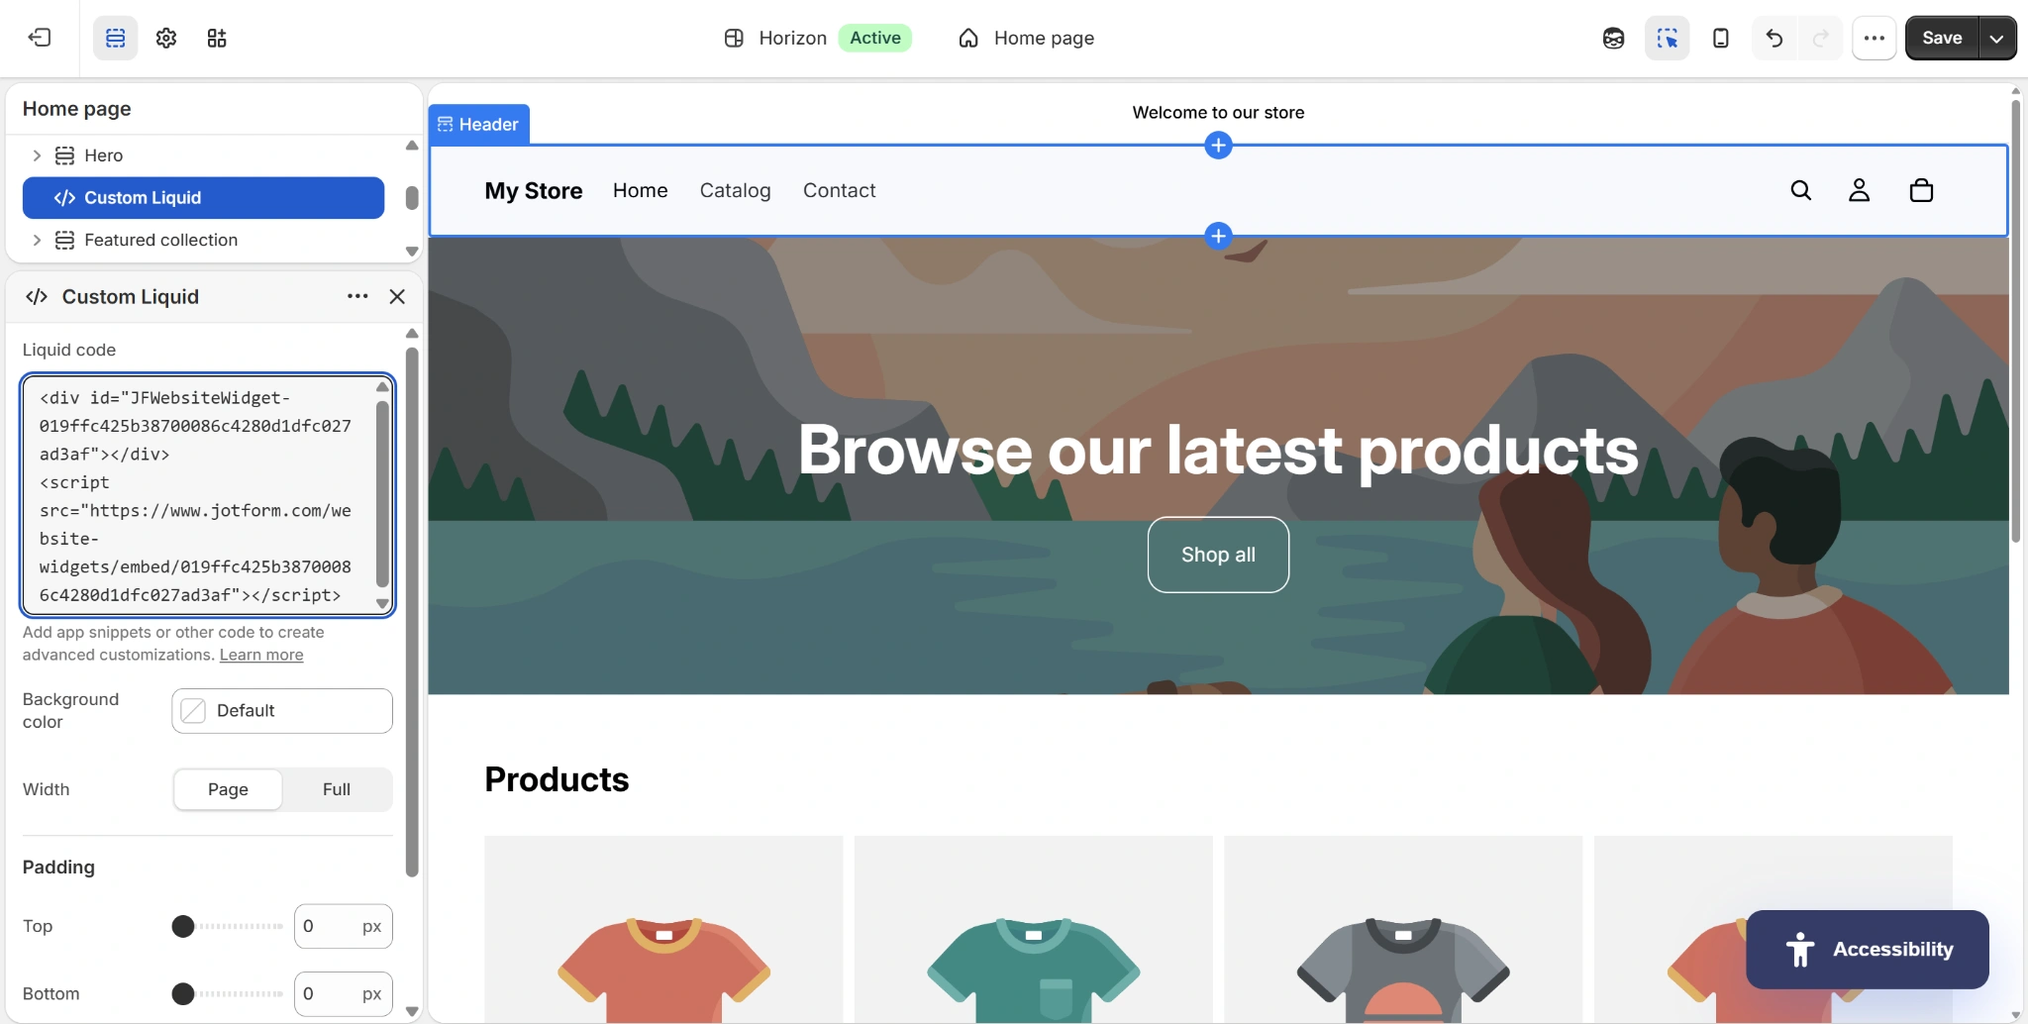Undo the last change
Viewport: 2028px width, 1024px height.
click(x=1774, y=38)
